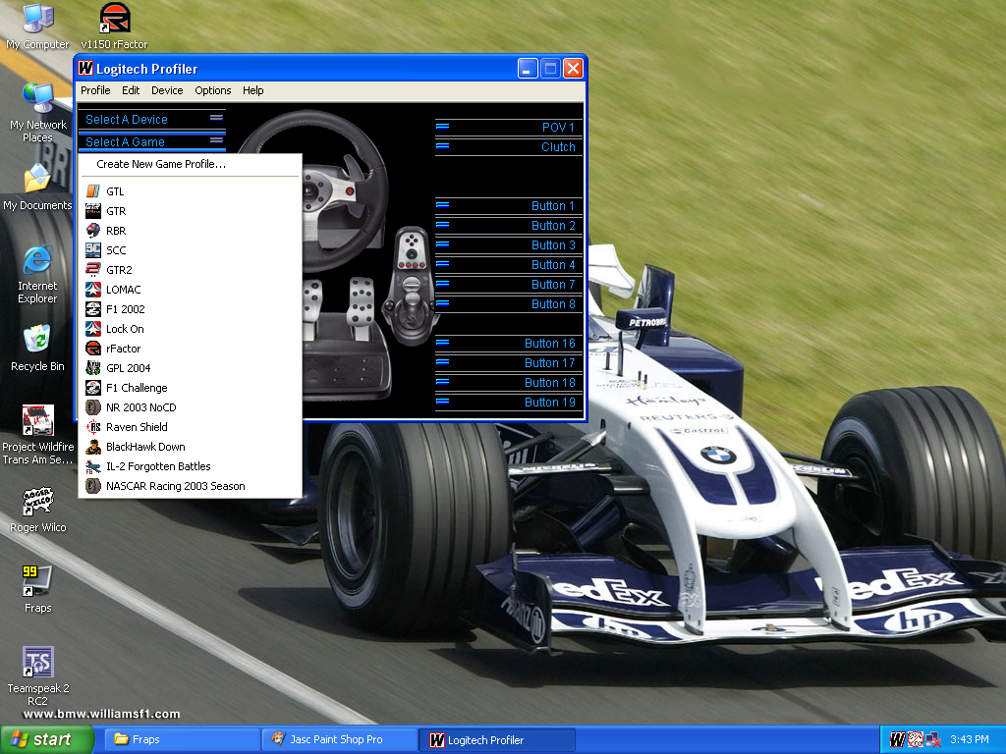
Task: Select NASCAR Racing 2003 Season profile
Action: 190,486
